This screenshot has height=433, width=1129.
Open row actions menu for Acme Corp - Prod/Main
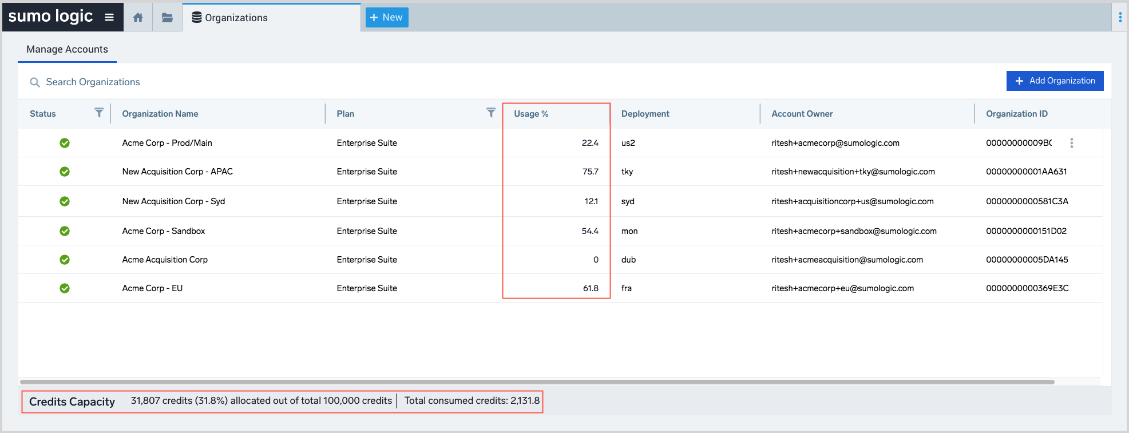click(1071, 143)
